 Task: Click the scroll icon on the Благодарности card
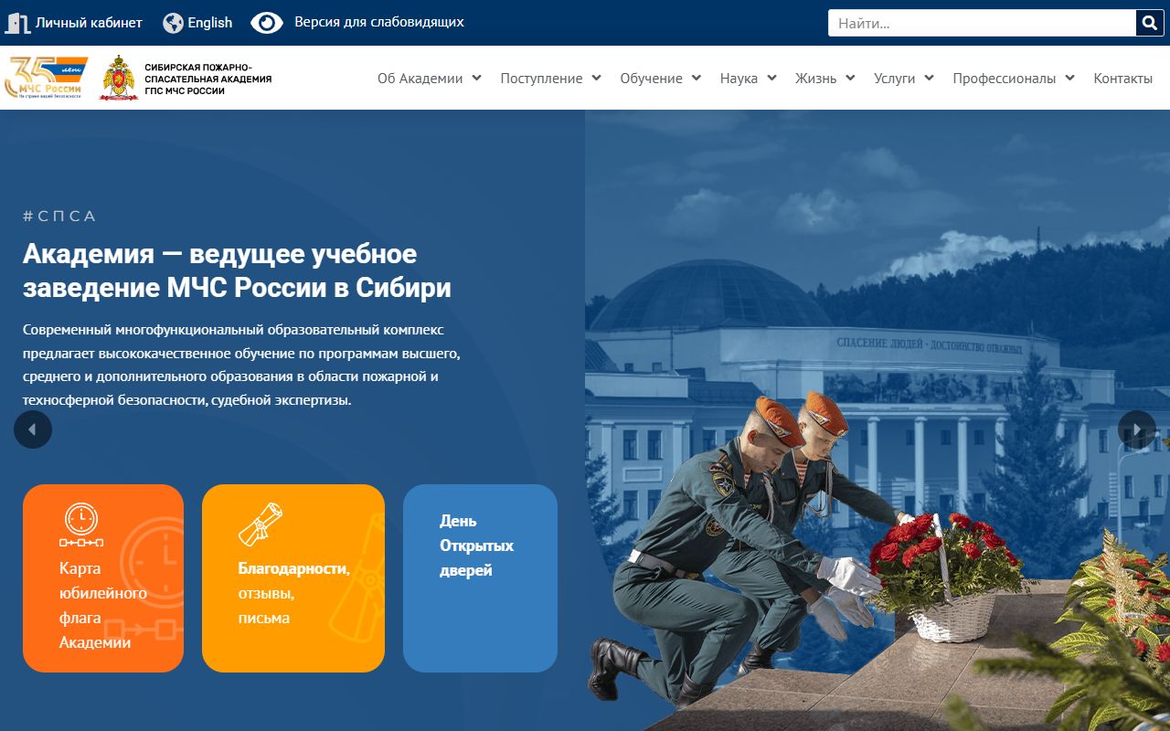point(261,524)
